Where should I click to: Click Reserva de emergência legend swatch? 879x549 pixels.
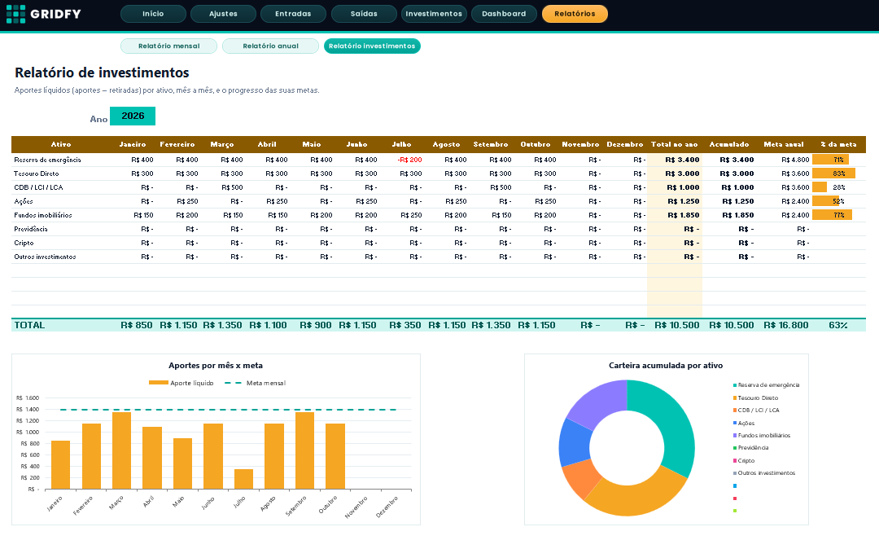(x=735, y=385)
